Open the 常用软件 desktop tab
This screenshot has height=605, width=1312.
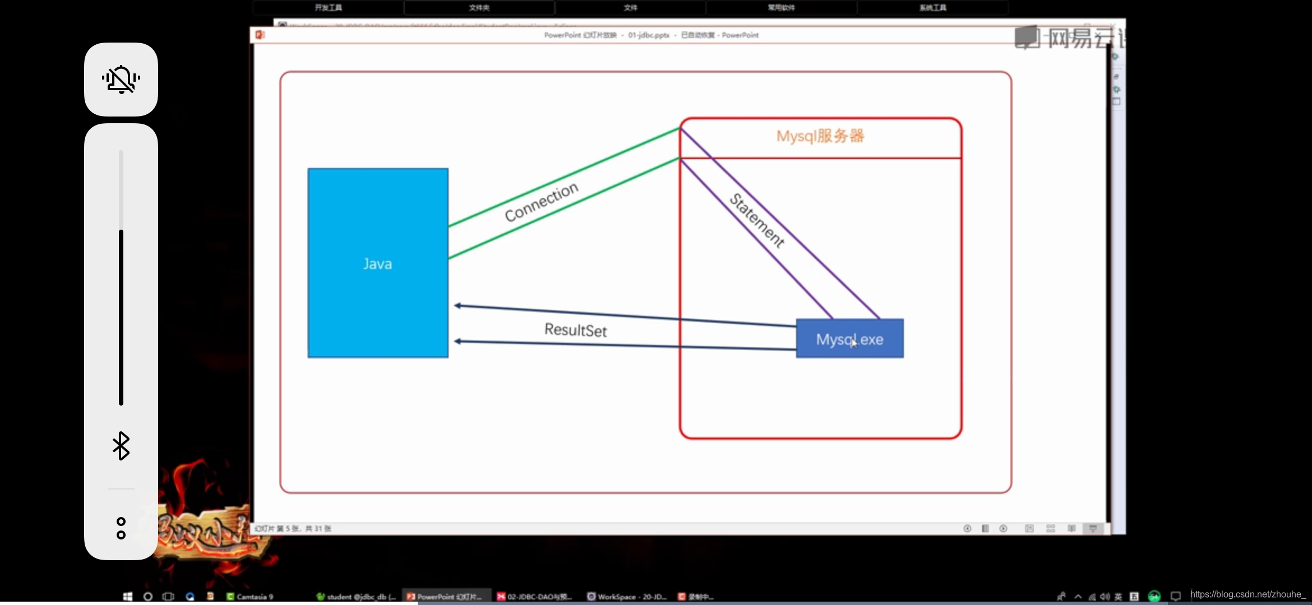click(x=782, y=7)
